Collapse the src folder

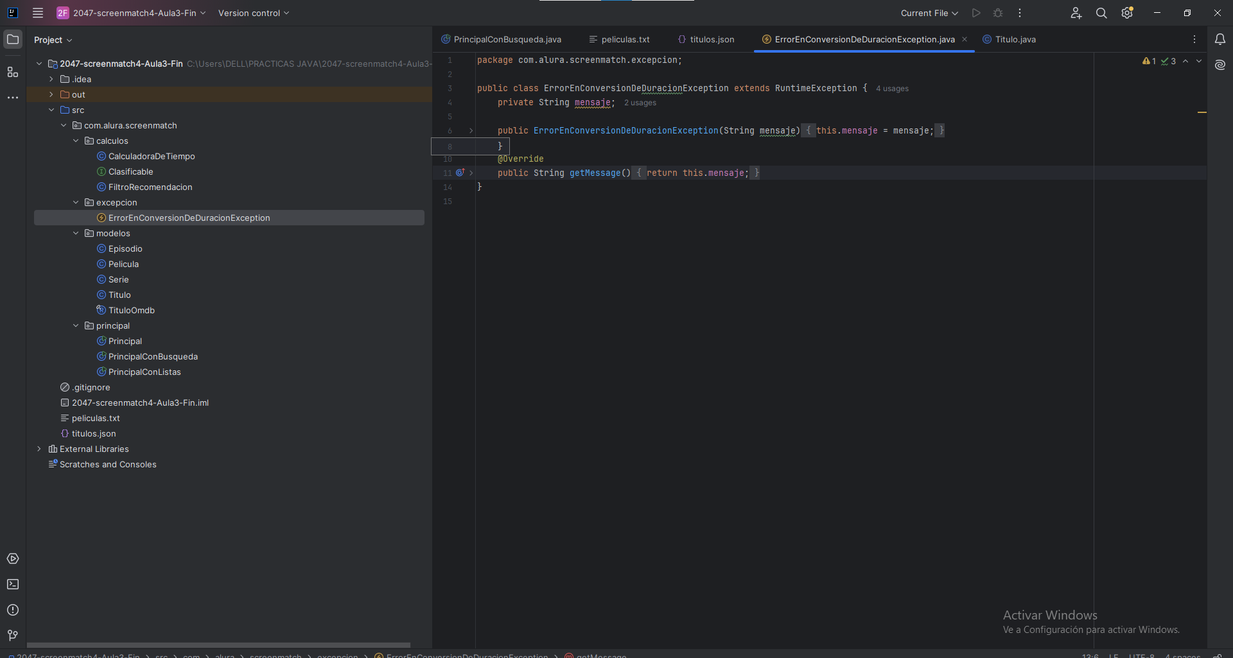(51, 110)
